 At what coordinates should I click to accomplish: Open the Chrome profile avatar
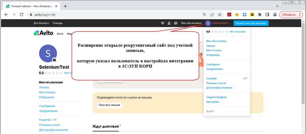pyautogui.click(x=275, y=15)
